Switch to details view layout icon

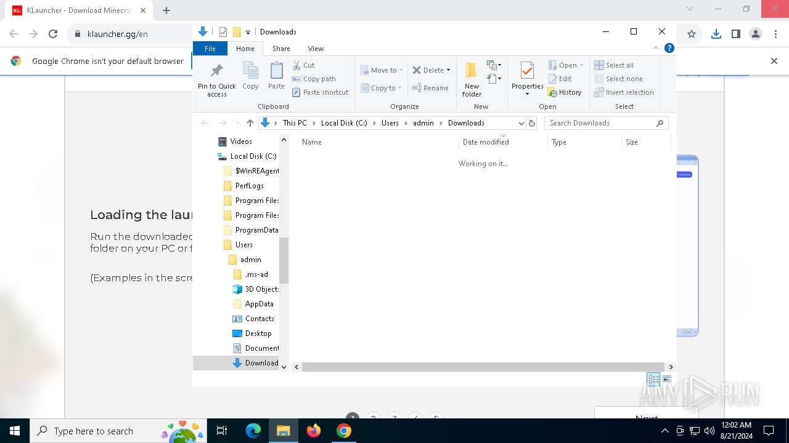point(653,379)
